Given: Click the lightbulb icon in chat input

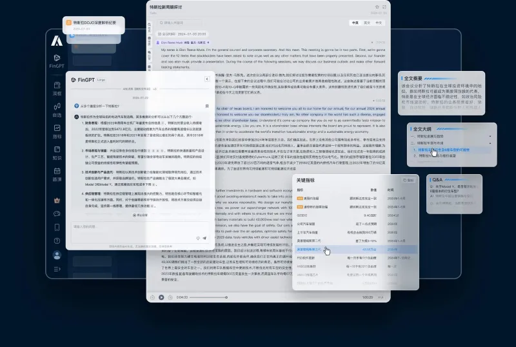Looking at the screenshot, I should coord(198,238).
